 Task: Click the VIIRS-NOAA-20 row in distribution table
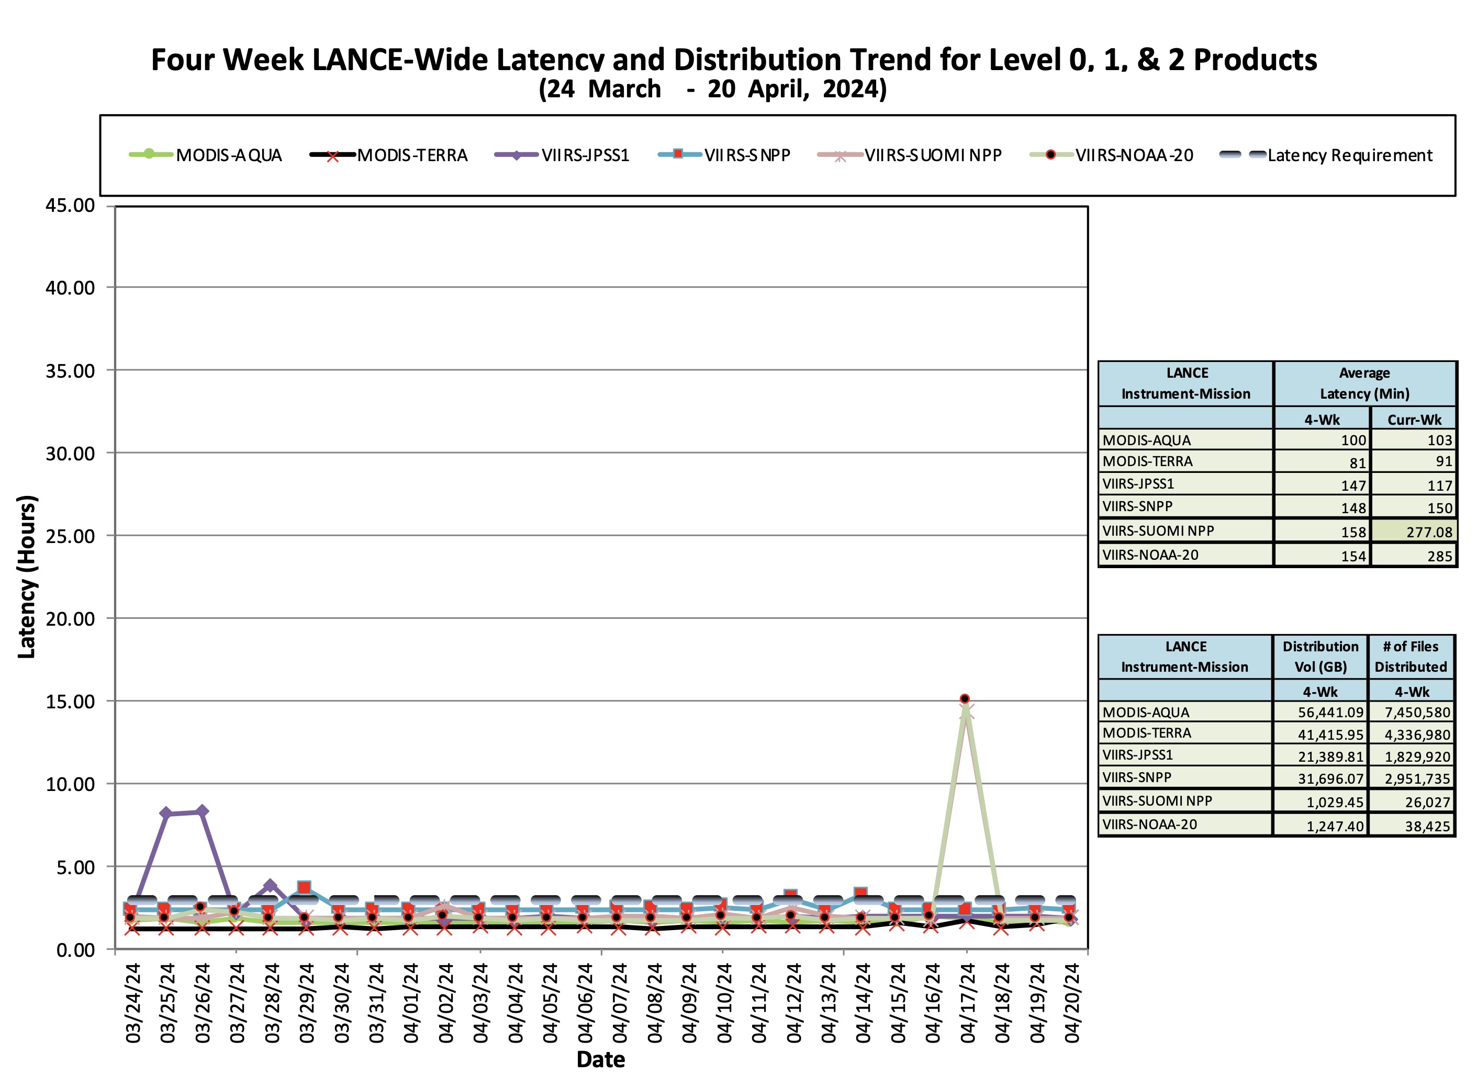(1276, 824)
